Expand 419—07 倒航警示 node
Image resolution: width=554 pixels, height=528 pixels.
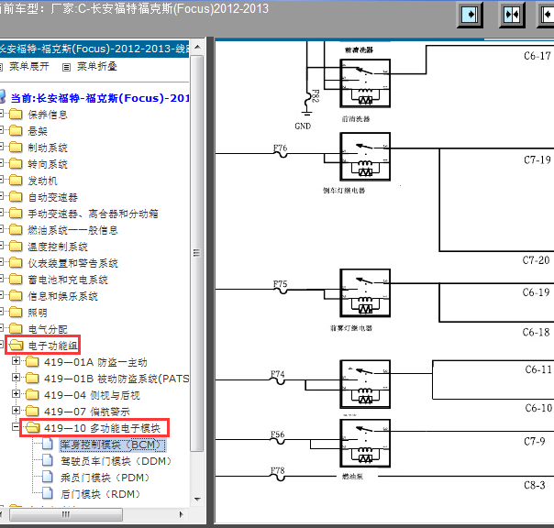point(16,410)
